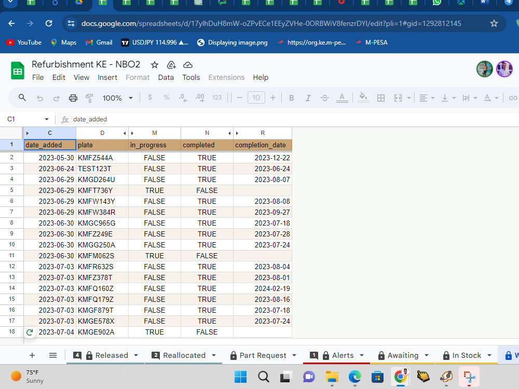
Task: Open horizontal align dropdown
Action: coord(427,98)
